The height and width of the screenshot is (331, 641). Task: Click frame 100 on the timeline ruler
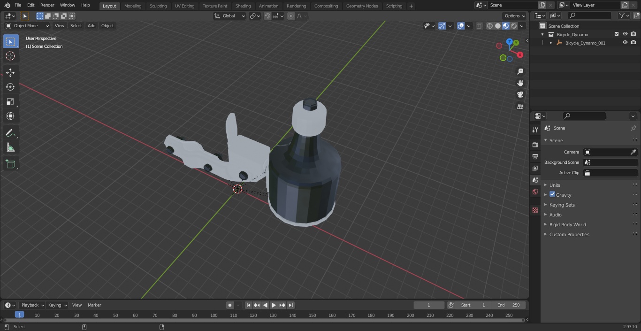(x=214, y=316)
